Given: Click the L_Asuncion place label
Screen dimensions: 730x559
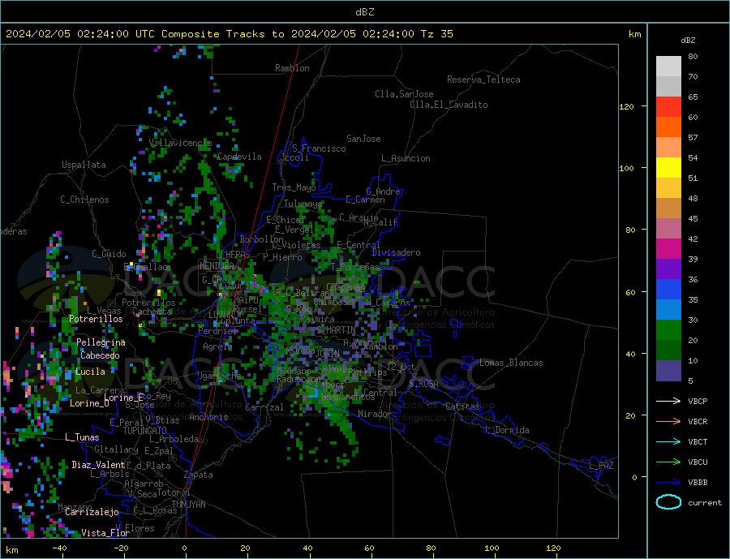Looking at the screenshot, I should click(406, 158).
